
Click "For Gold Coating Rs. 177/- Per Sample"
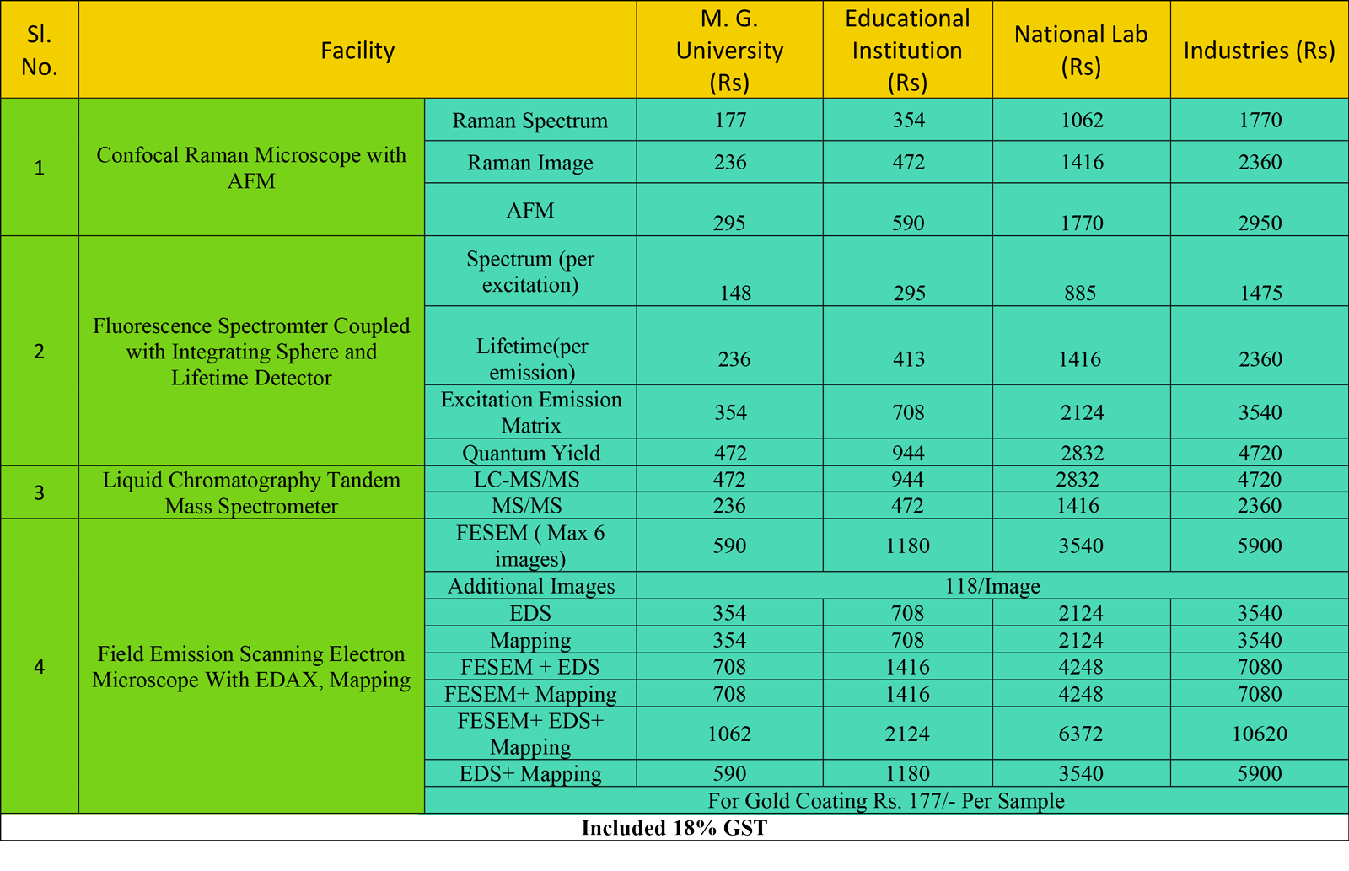(886, 800)
